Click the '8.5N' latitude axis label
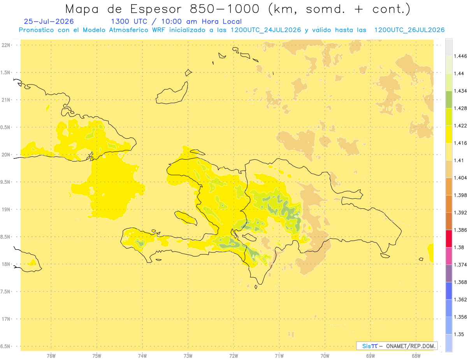The image size is (467, 361). [6, 237]
